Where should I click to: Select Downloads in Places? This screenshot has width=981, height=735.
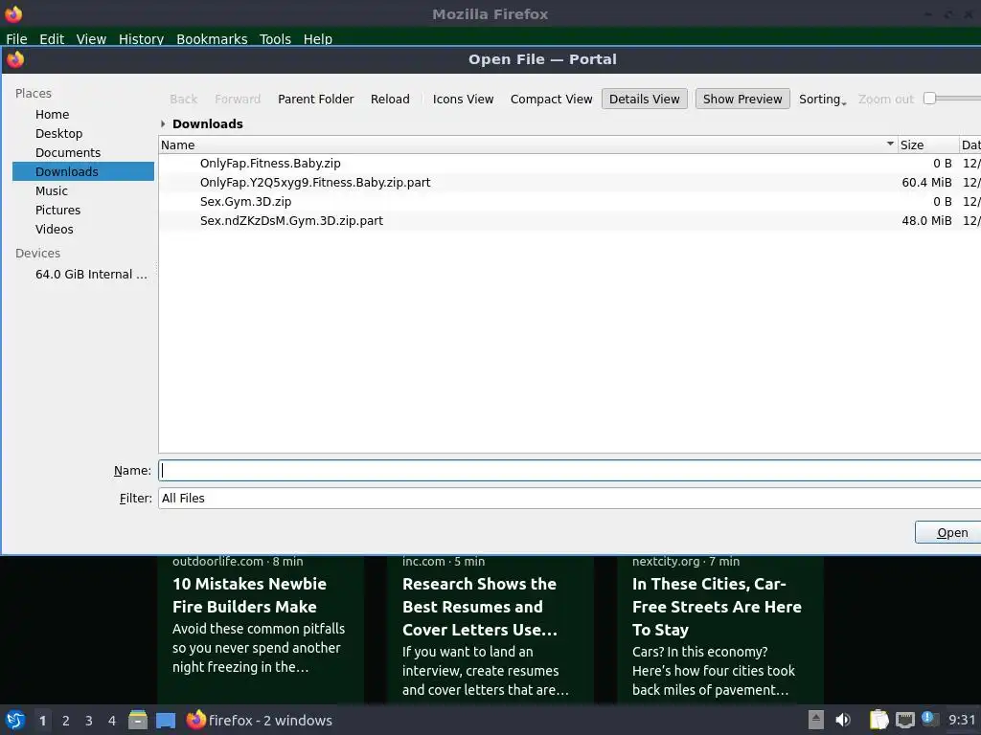pos(83,172)
